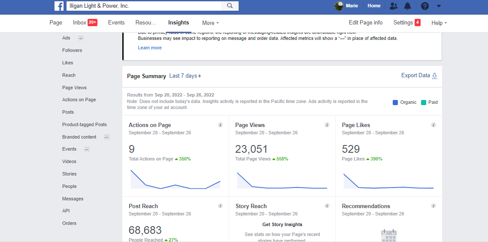
Task: Click the Learn more link
Action: [150, 48]
